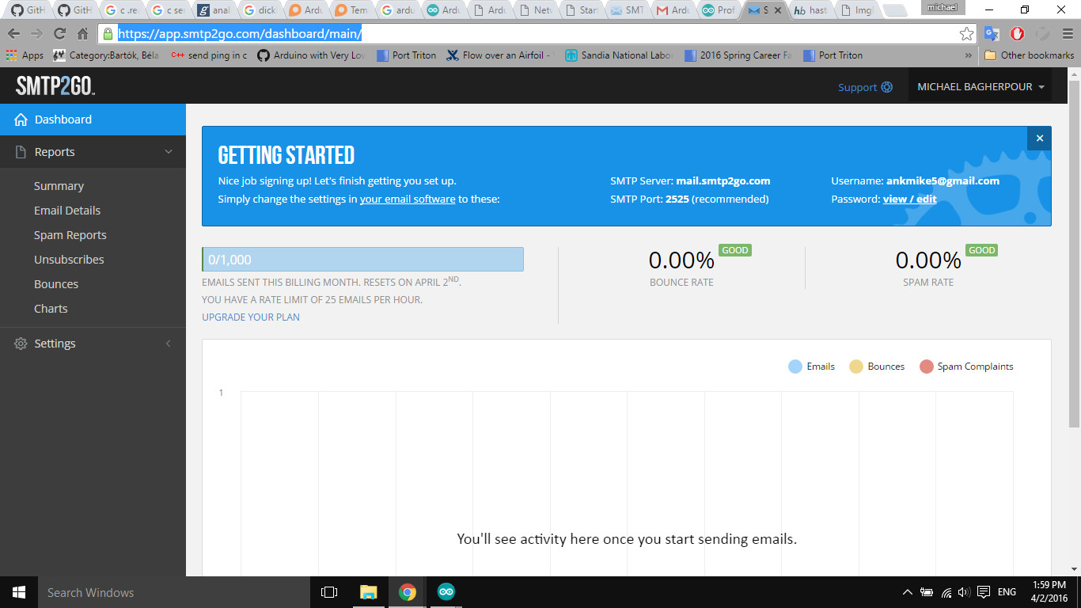Viewport: 1081px width, 608px height.
Task: Go to Email Details report
Action: [67, 211]
